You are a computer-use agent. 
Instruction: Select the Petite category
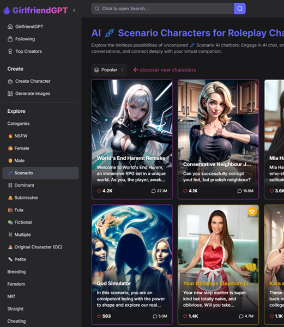pos(41,259)
